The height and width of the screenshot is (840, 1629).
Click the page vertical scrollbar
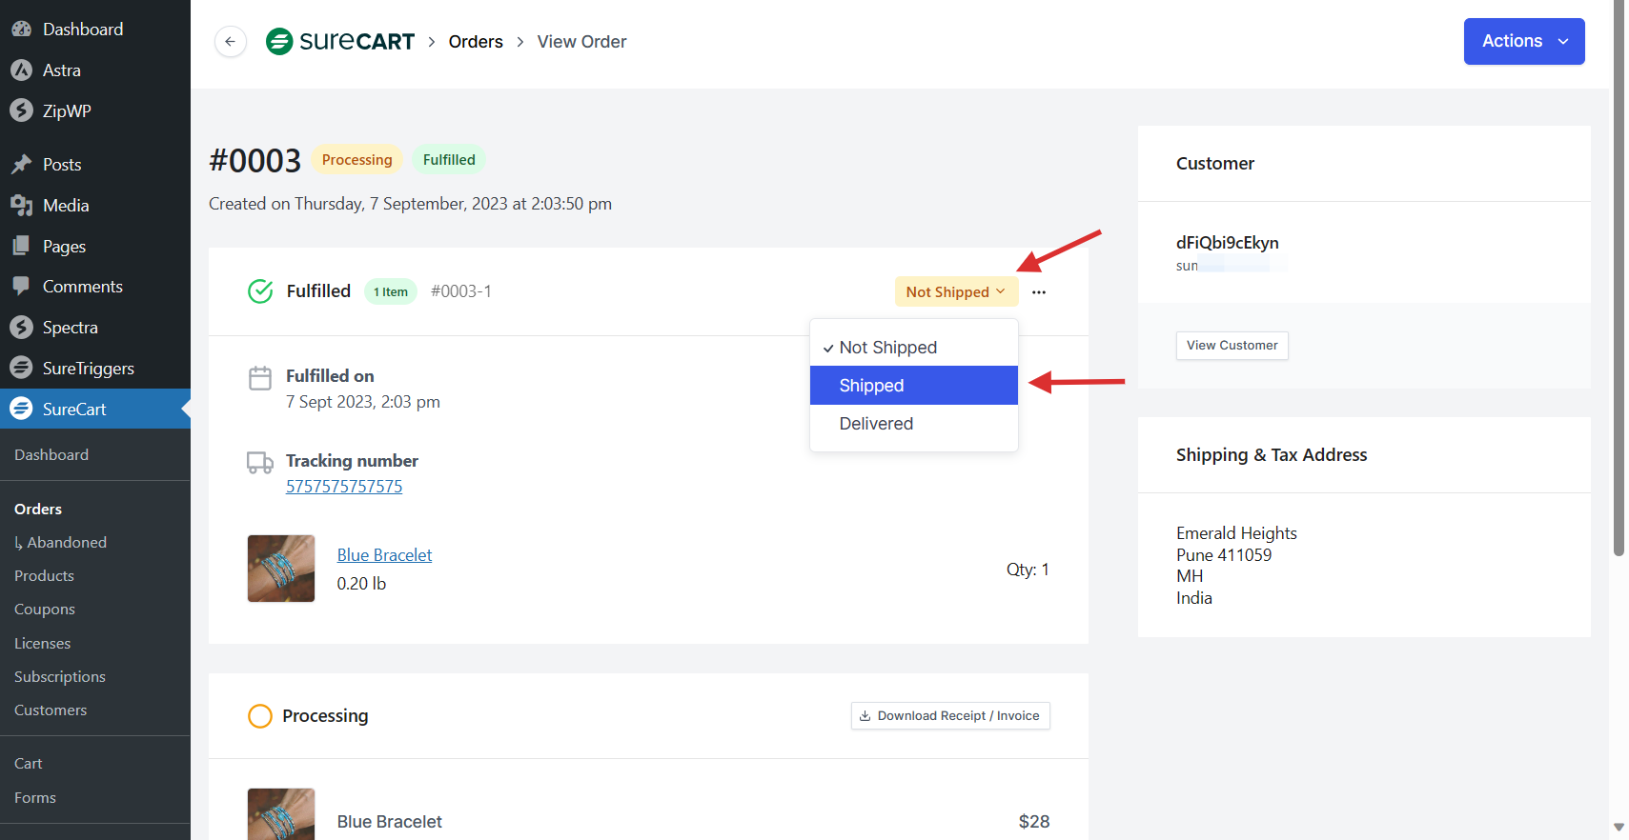pyautogui.click(x=1619, y=286)
